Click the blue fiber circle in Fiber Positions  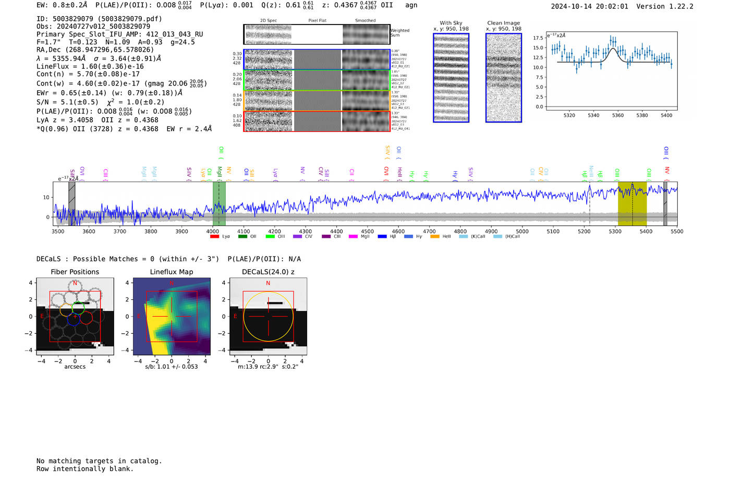[74, 320]
